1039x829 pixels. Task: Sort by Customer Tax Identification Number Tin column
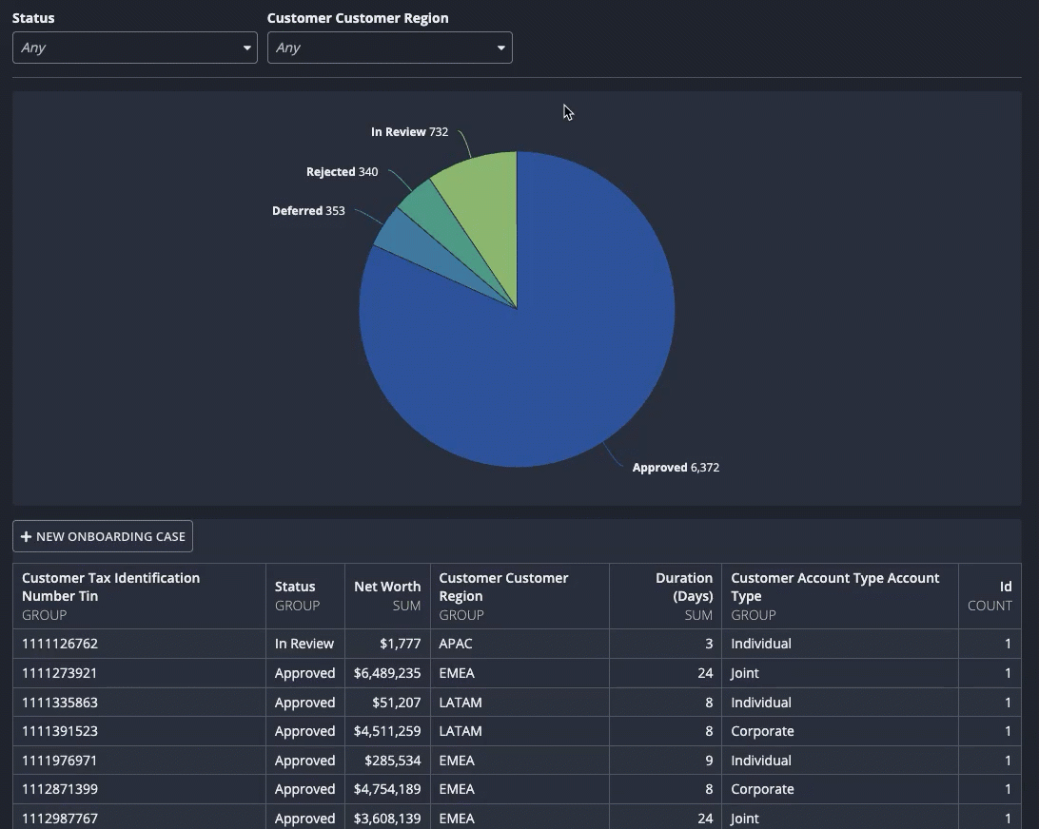(139, 596)
